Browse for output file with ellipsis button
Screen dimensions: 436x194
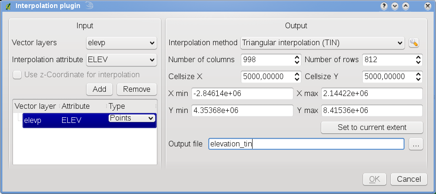(x=415, y=144)
